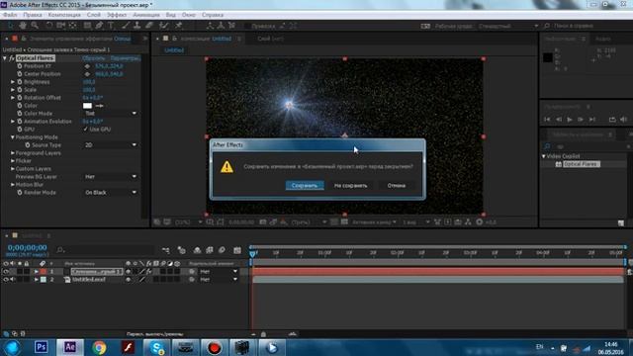
Task: Open the Справка menu
Action: [213, 15]
